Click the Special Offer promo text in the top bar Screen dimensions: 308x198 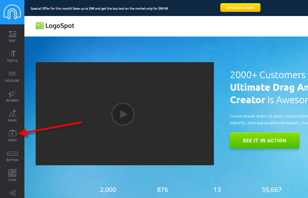coord(99,8)
